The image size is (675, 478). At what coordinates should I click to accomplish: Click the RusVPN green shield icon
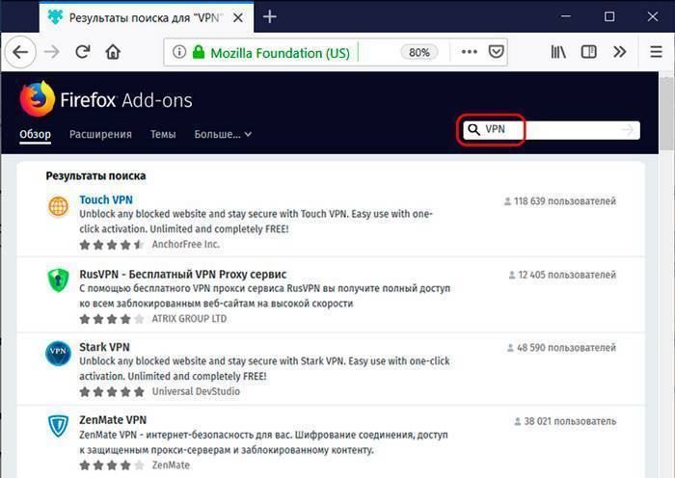58,280
